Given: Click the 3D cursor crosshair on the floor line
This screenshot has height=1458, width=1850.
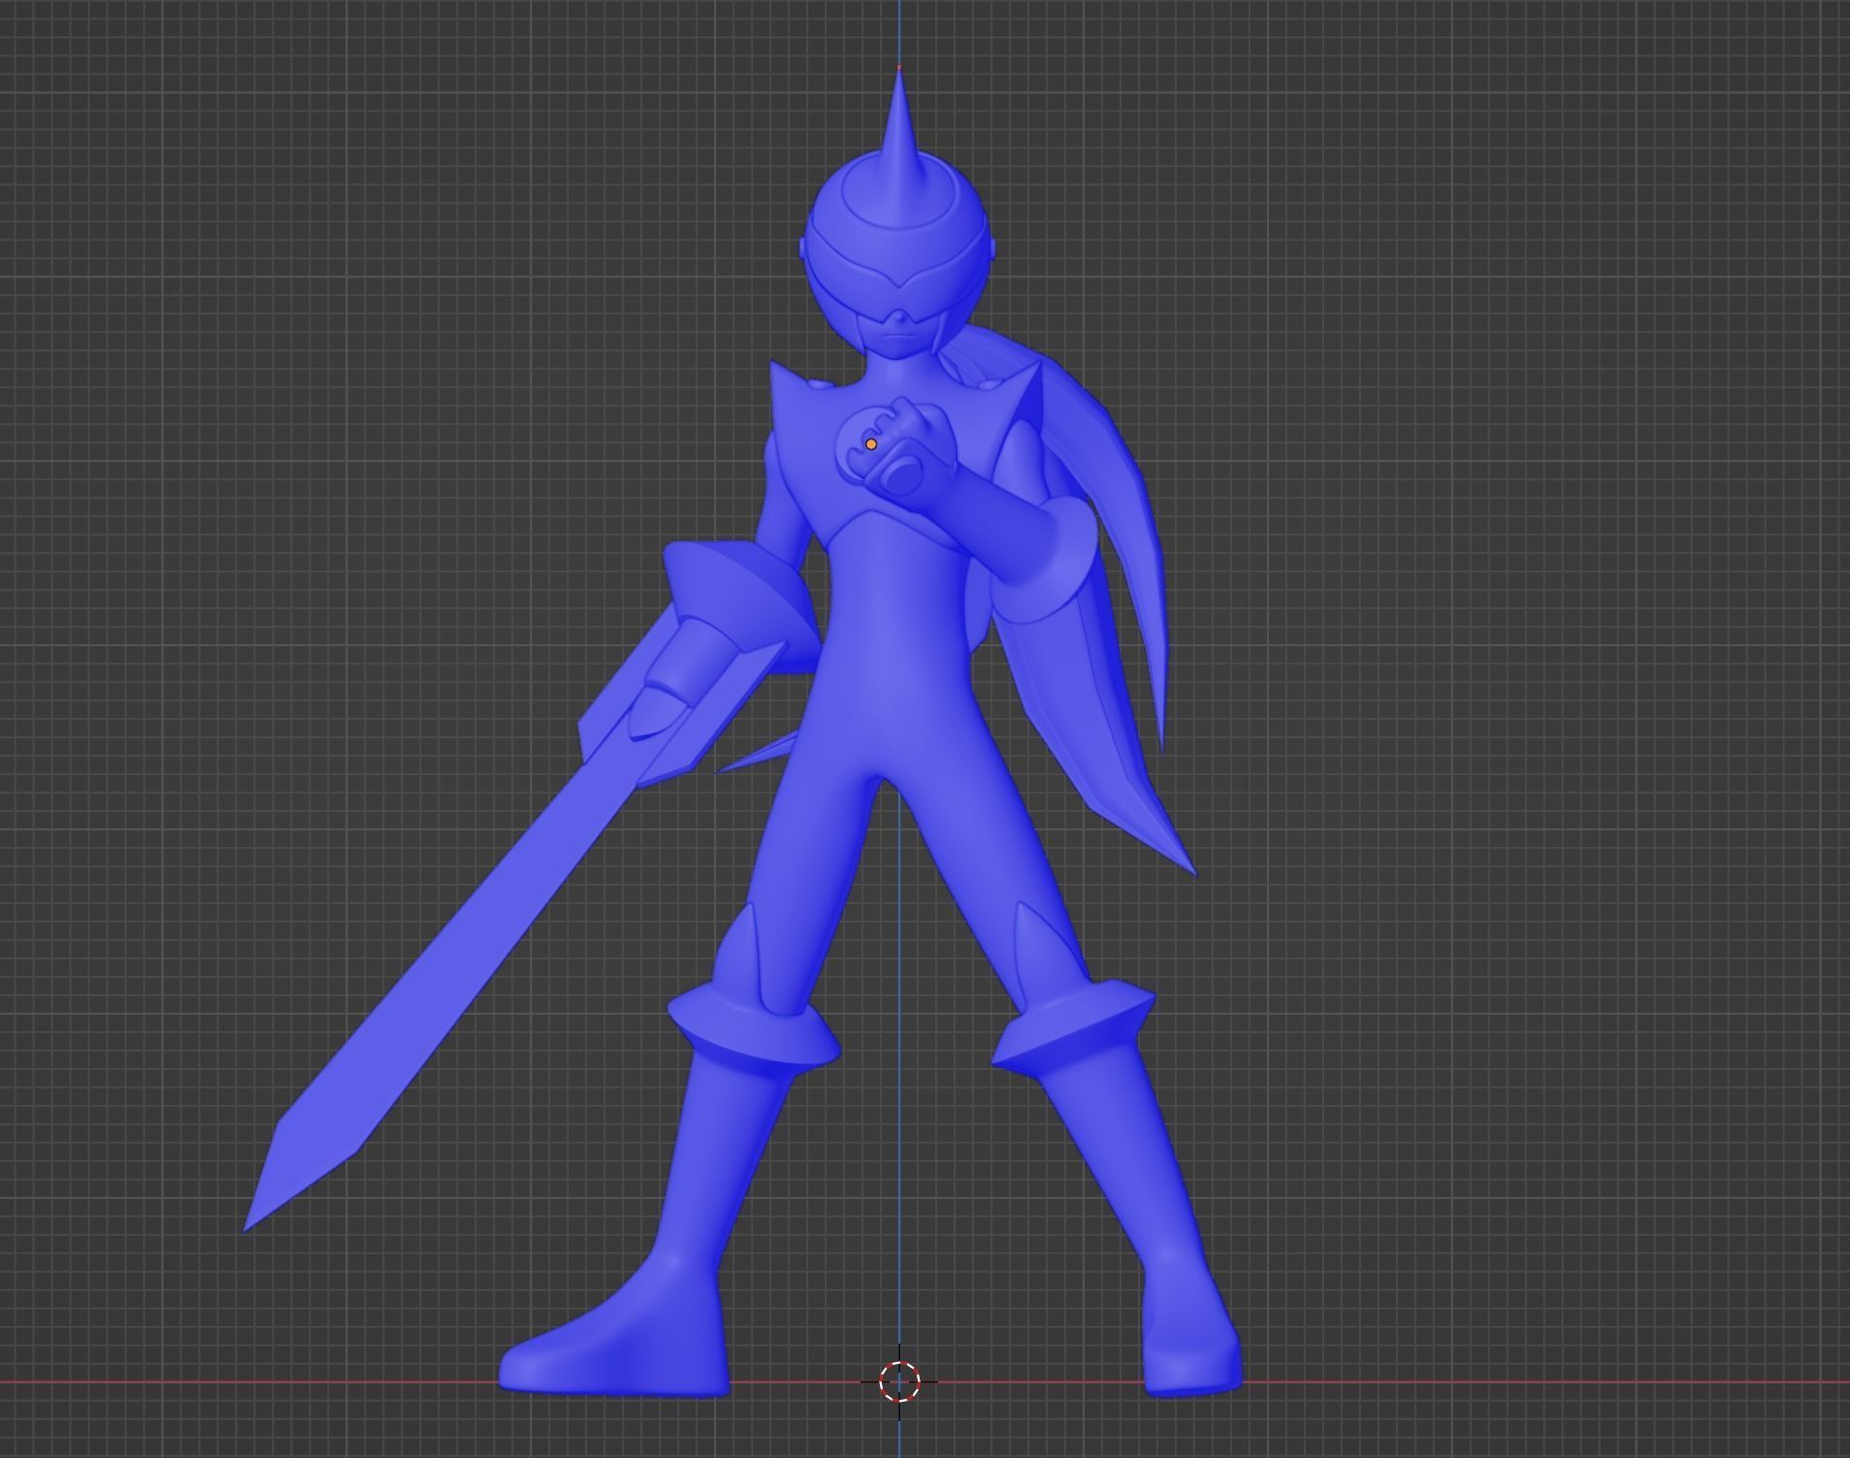Looking at the screenshot, I should click(x=899, y=1381).
